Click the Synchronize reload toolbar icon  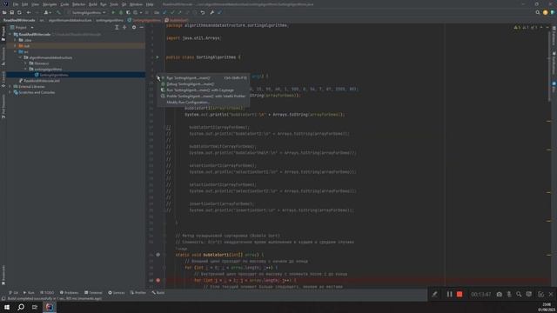19,12
